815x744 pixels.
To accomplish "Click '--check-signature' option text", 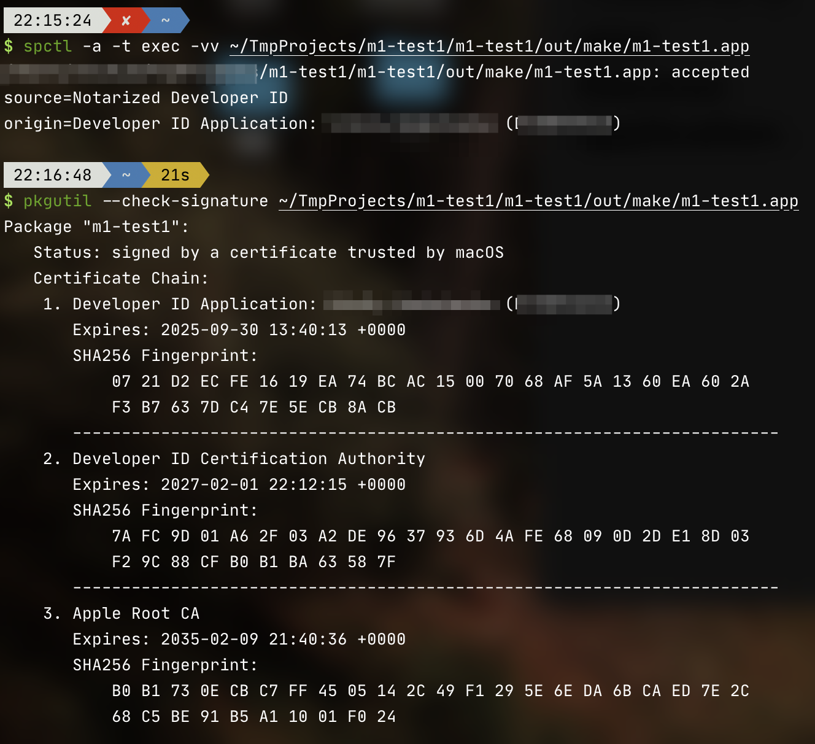I will (x=185, y=201).
